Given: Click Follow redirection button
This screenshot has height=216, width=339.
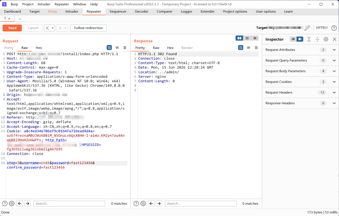Looking at the screenshot, I should tap(89, 28).
